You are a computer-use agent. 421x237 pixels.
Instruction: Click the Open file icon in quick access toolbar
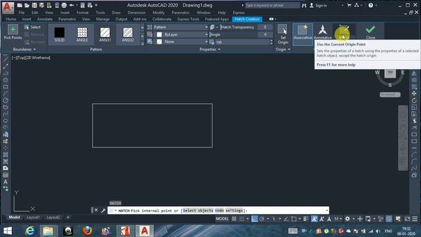pos(27,5)
